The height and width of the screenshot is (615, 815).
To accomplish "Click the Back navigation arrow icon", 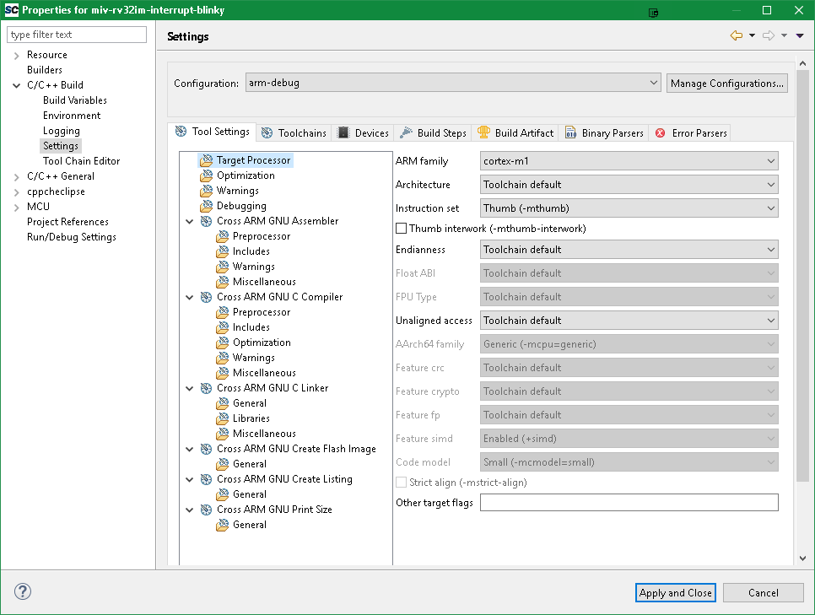I will coord(737,35).
